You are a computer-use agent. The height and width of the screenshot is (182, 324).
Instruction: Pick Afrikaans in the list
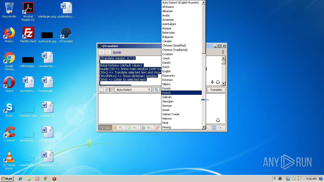pos(181,7)
